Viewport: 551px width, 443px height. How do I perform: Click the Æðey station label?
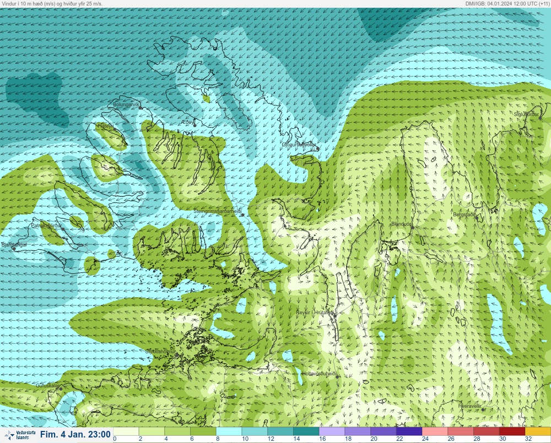point(188,122)
